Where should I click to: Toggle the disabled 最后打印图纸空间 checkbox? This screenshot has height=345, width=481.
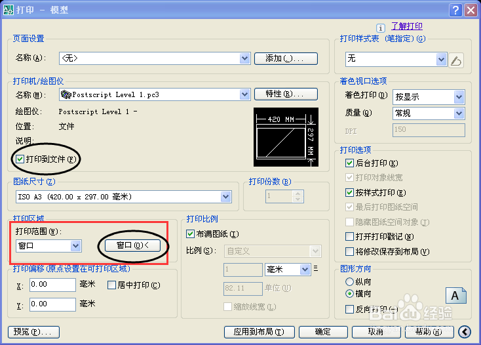click(x=349, y=207)
